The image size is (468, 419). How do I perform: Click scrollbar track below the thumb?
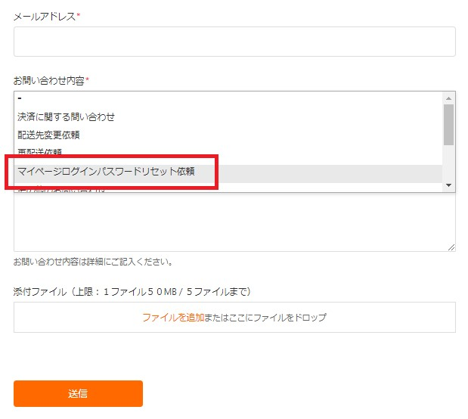pyautogui.click(x=448, y=163)
